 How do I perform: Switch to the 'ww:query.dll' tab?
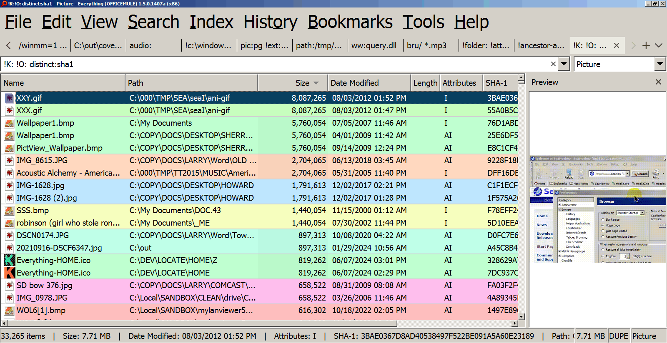(375, 45)
